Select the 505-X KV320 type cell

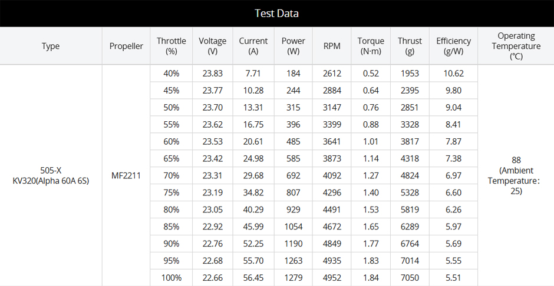pos(51,175)
